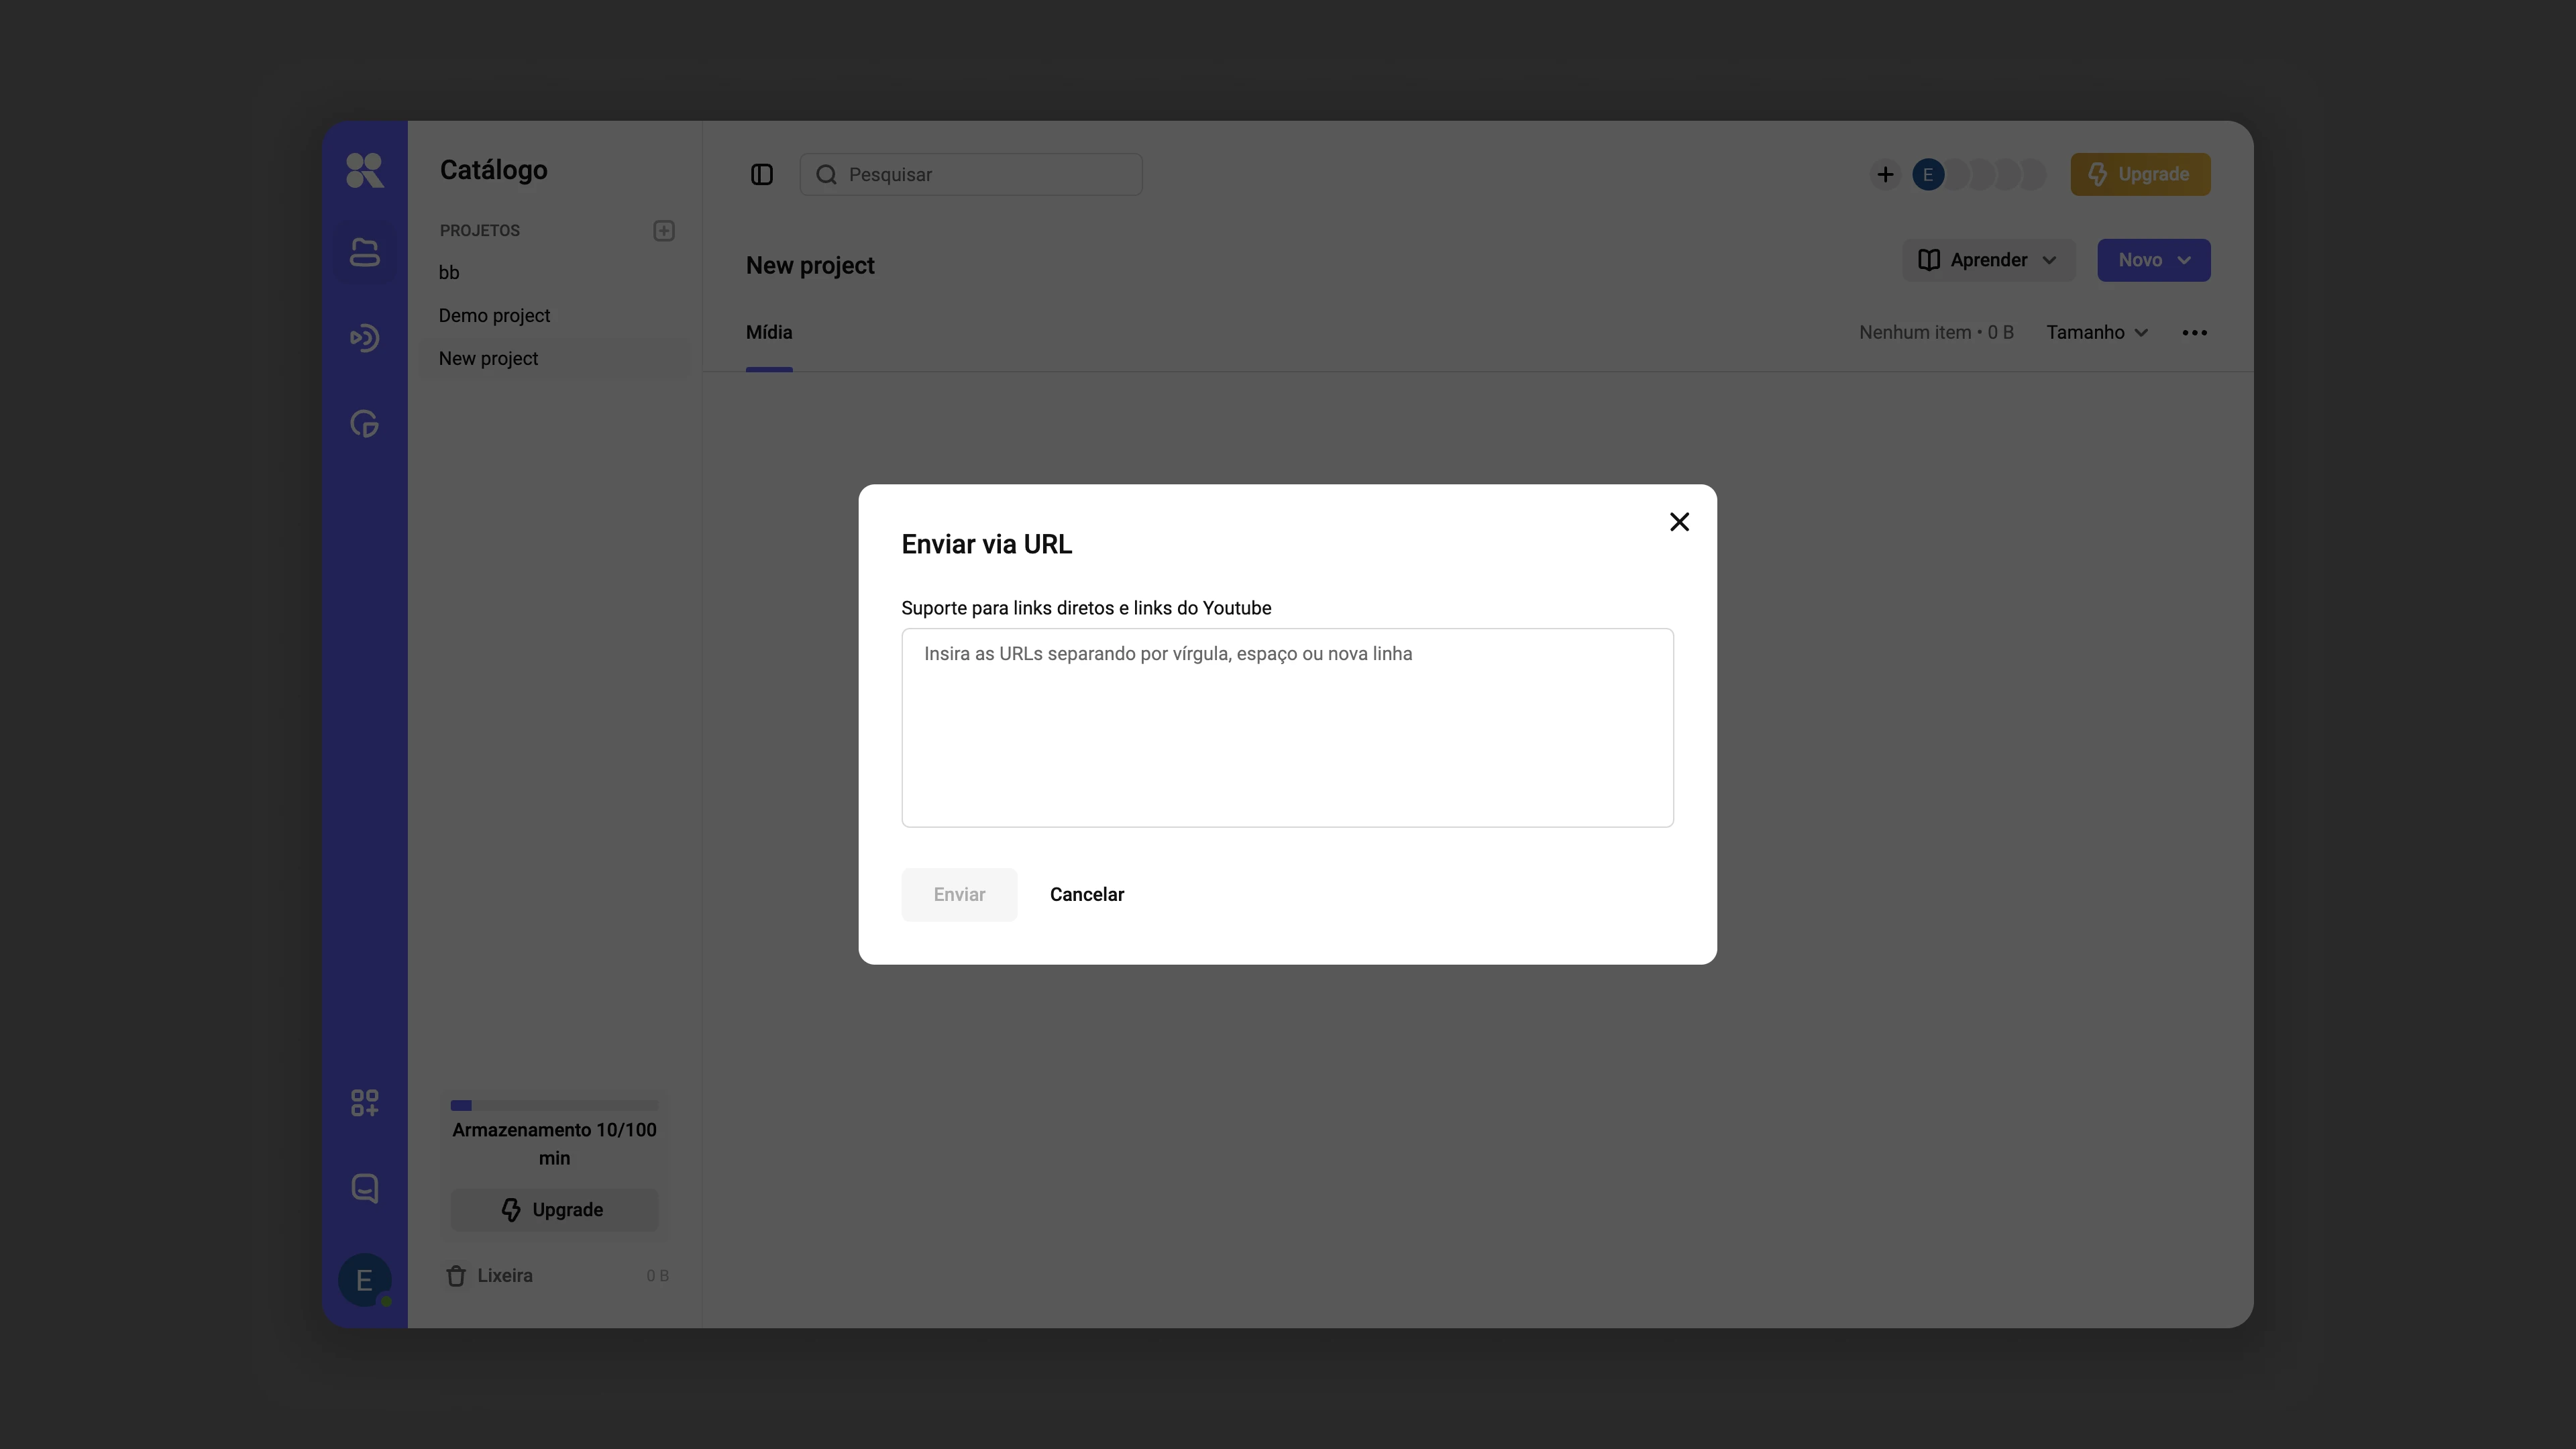Click the Catálogo heading

click(x=493, y=170)
